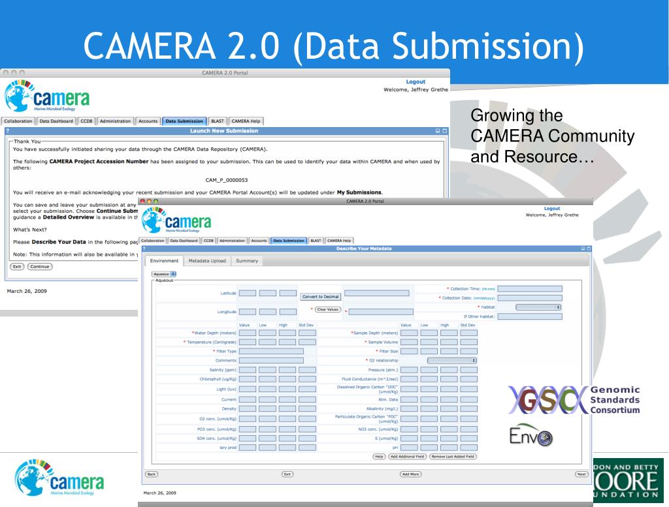Click the first Longitude input box
669x507 pixels.
click(248, 312)
